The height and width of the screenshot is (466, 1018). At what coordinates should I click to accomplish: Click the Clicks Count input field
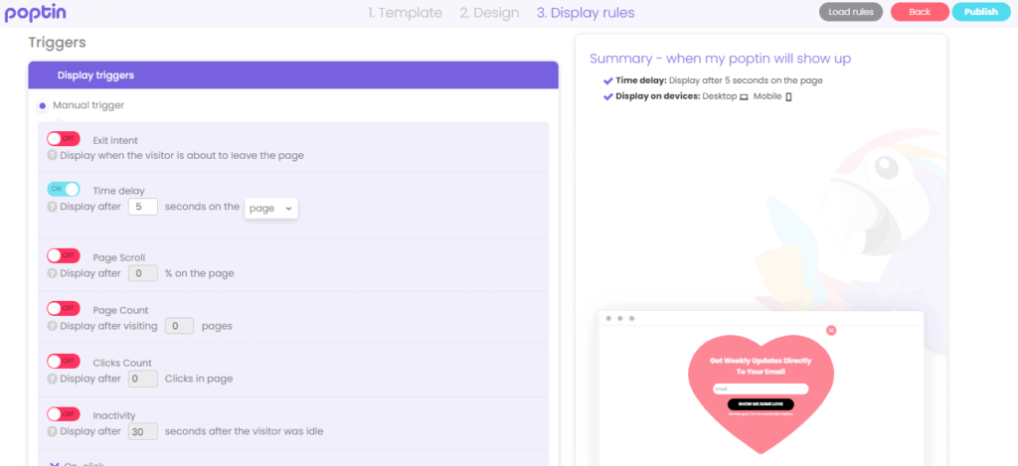143,379
